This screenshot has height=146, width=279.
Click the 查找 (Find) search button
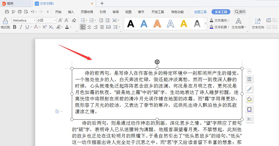[240, 12]
